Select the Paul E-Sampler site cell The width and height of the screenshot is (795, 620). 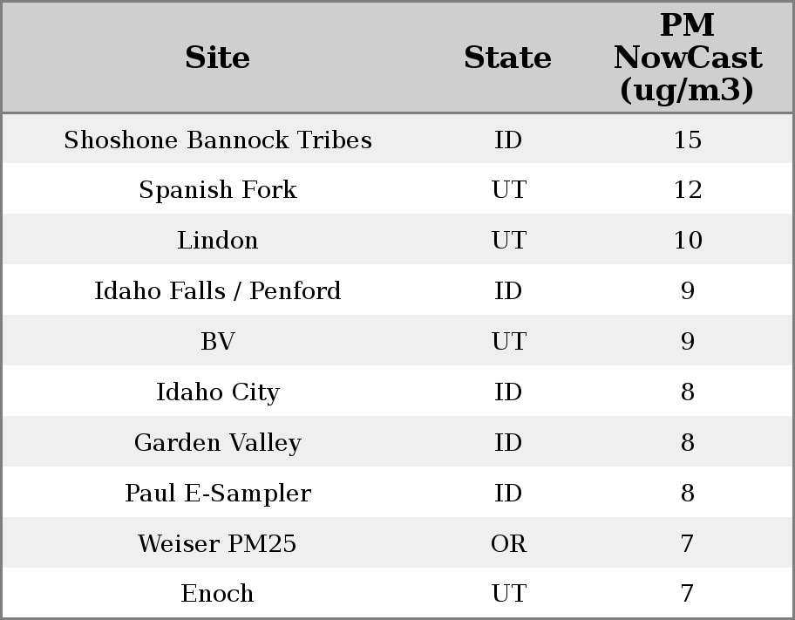click(x=218, y=494)
